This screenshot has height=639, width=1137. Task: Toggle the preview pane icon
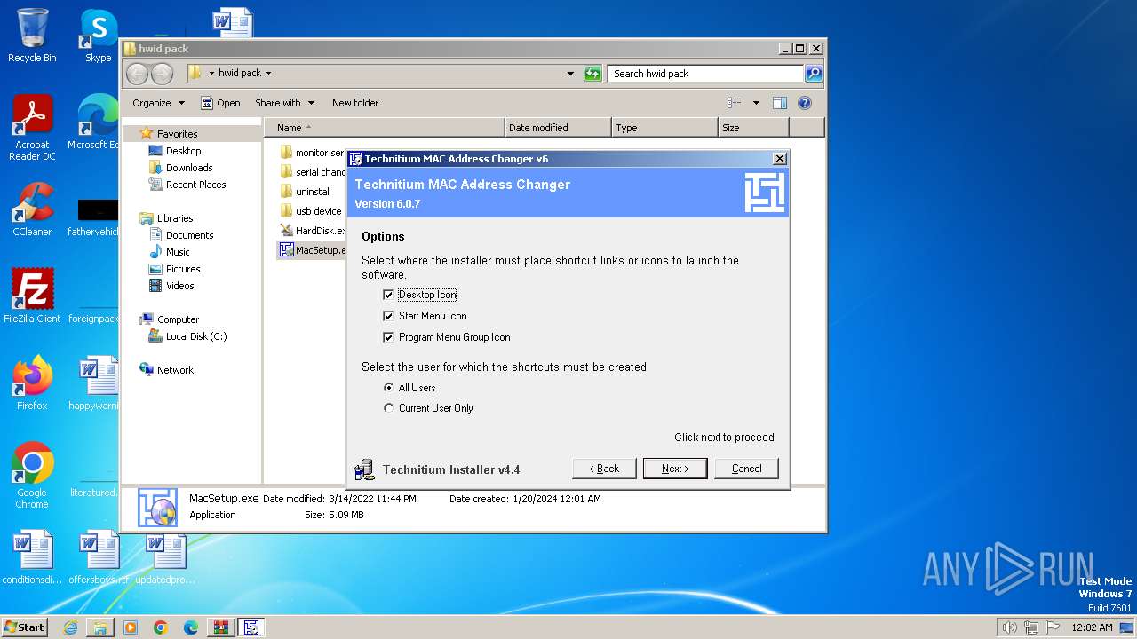[779, 103]
